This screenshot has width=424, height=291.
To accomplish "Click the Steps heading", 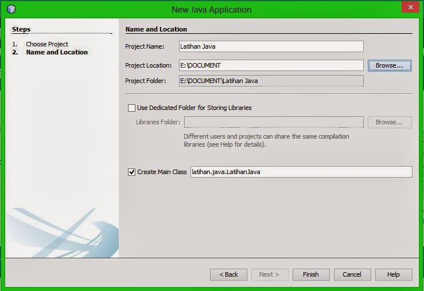I will click(21, 29).
